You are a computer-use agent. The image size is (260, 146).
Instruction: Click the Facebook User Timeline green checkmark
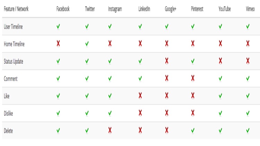tap(58, 27)
